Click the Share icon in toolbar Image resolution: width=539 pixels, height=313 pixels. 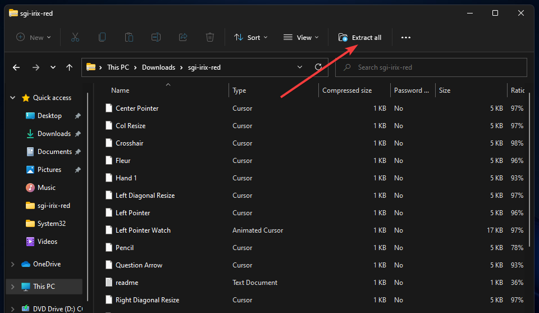click(x=183, y=38)
